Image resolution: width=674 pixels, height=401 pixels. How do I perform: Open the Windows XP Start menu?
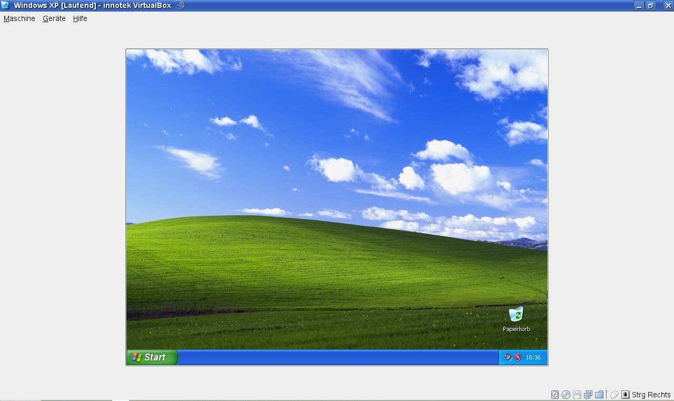click(152, 357)
